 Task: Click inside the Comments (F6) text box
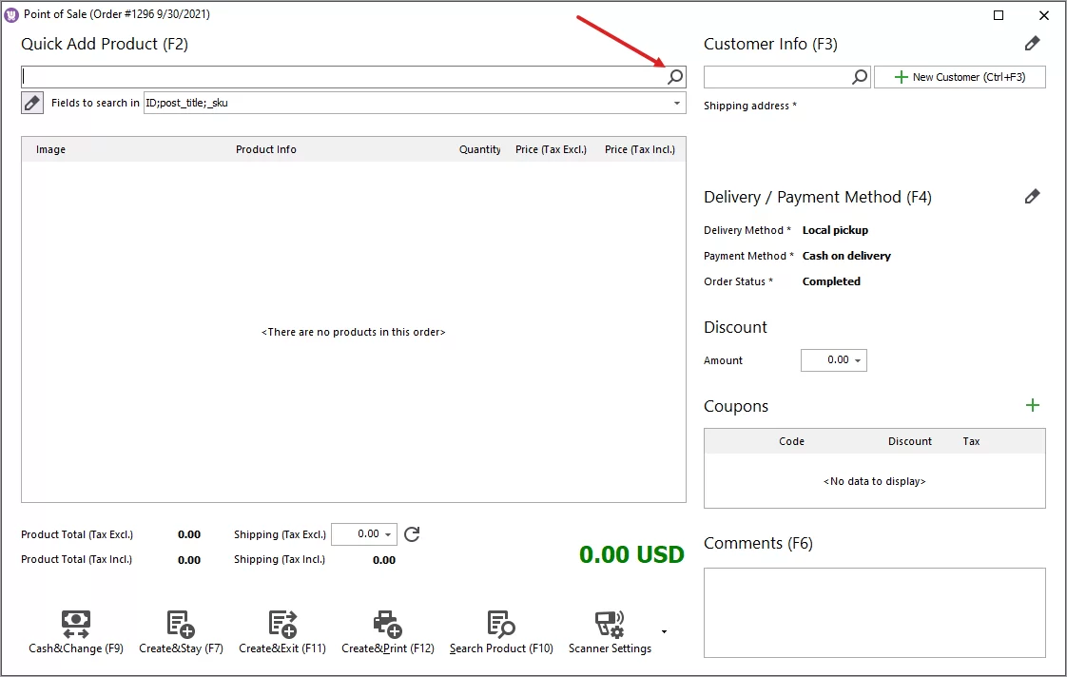click(x=874, y=613)
